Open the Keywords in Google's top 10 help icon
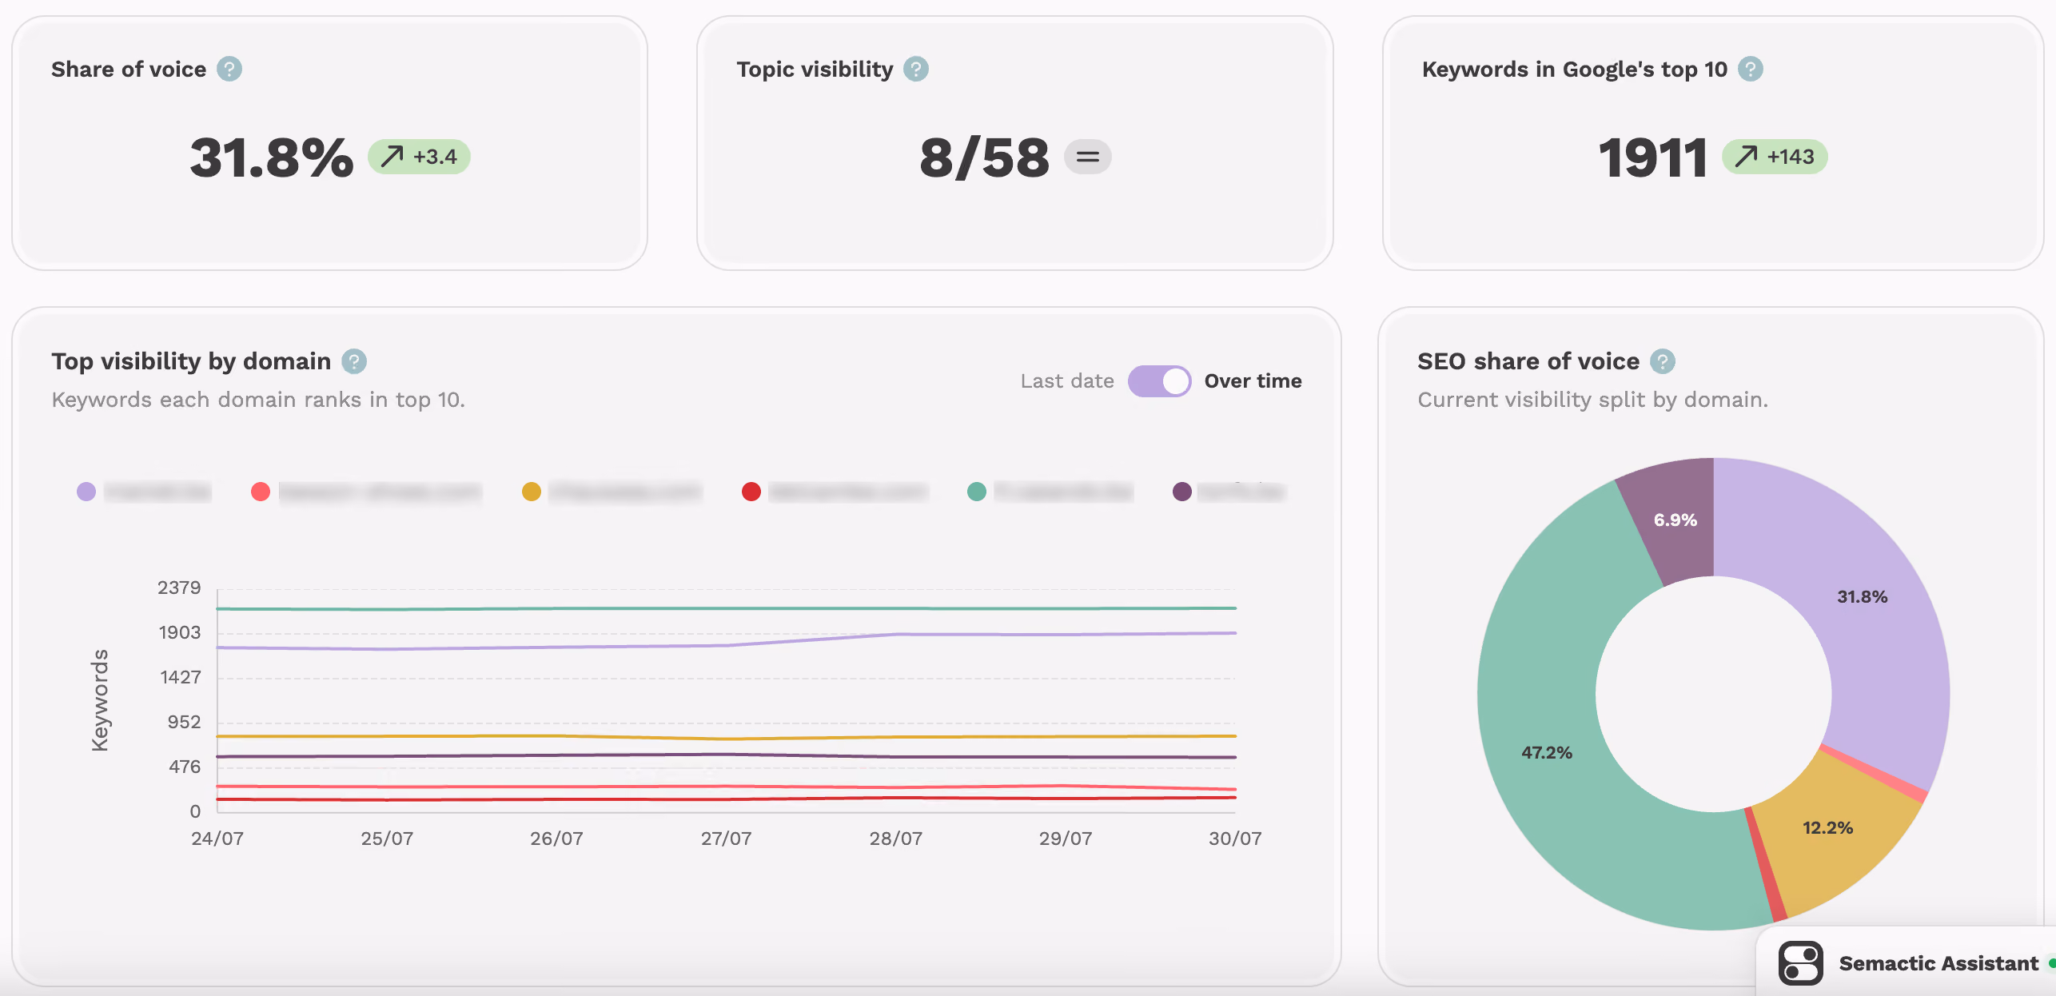 pos(1751,70)
